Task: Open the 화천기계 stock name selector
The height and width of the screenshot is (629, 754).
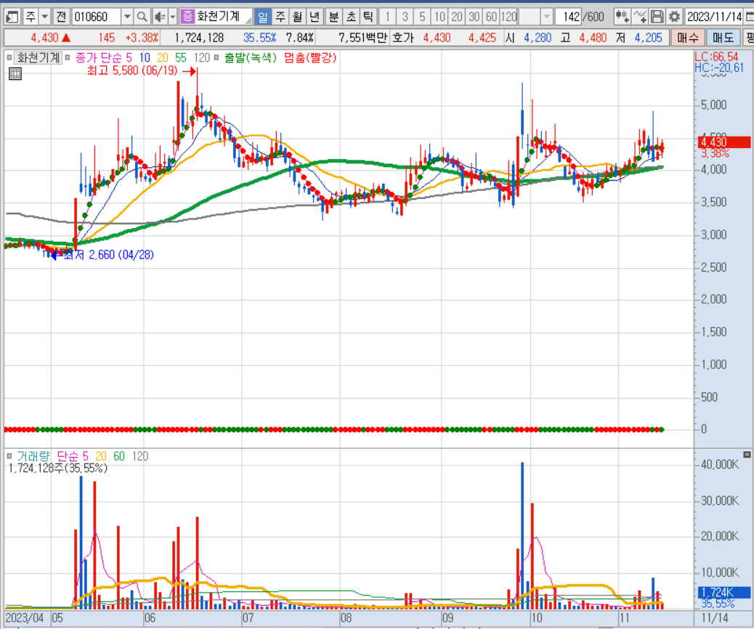Action: (223, 17)
